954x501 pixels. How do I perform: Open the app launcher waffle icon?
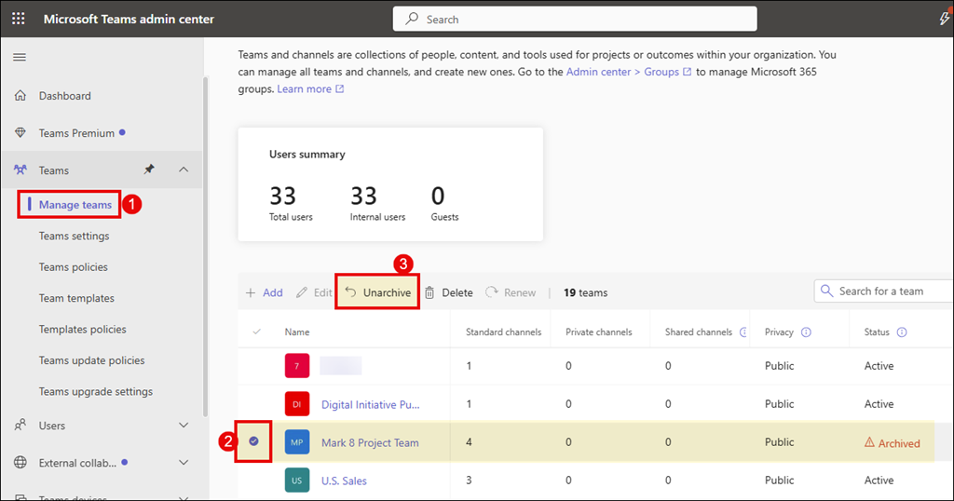click(x=19, y=19)
